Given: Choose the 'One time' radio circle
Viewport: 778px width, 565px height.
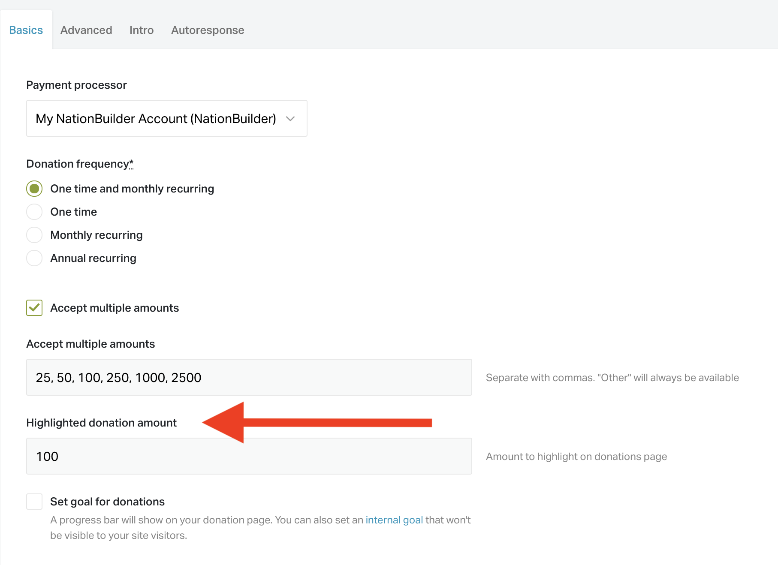Looking at the screenshot, I should 34,212.
